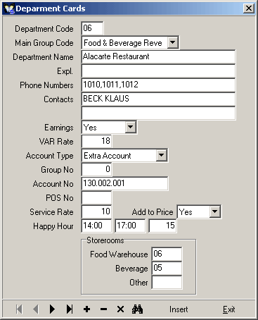Delete record with the minus icon
This screenshot has width=258, height=320.
[x=103, y=309]
